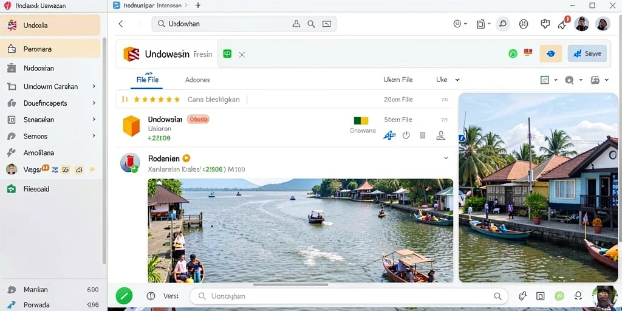Image resolution: width=622 pixels, height=311 pixels.
Task: Click the Uonoyhan search field at bottom
Action: click(x=349, y=296)
